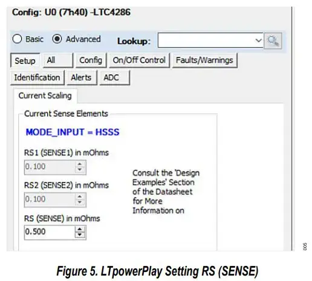
Task: Open the Alerts tab
Action: pyautogui.click(x=82, y=77)
